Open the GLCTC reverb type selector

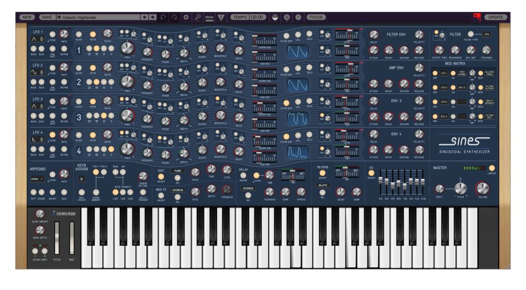click(323, 185)
